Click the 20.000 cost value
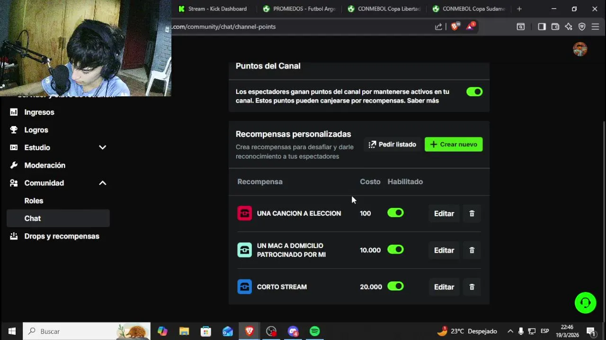The height and width of the screenshot is (340, 606). (371, 287)
